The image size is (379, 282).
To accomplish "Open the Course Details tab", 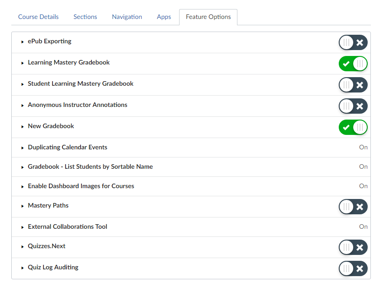I will 38,17.
